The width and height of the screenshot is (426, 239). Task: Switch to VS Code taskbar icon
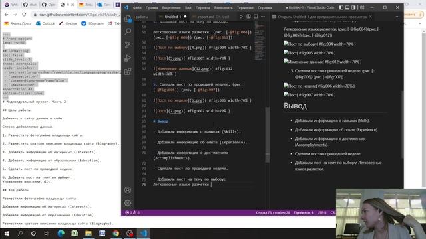point(144,233)
